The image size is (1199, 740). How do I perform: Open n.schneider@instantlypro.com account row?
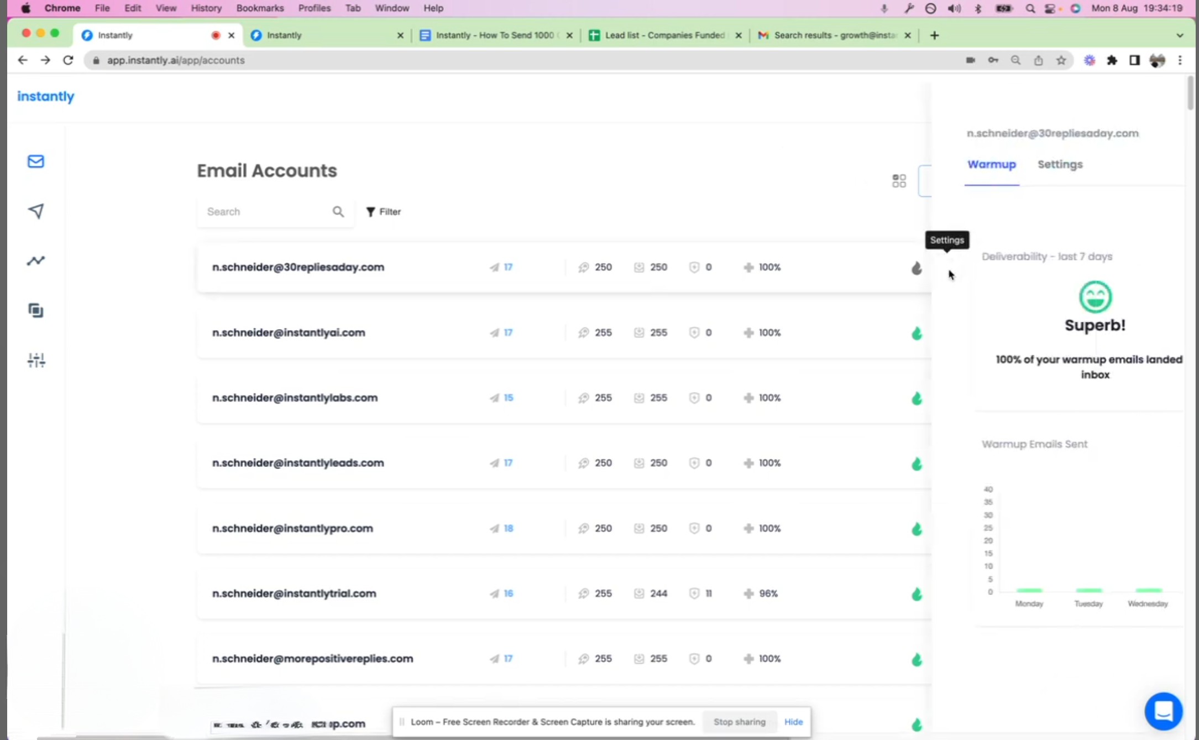(x=564, y=528)
